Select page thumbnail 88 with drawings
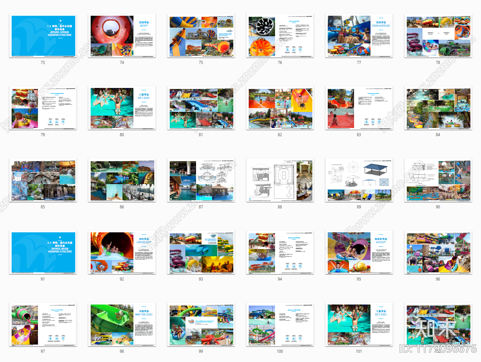This screenshot has height=362, width=481. click(x=280, y=180)
